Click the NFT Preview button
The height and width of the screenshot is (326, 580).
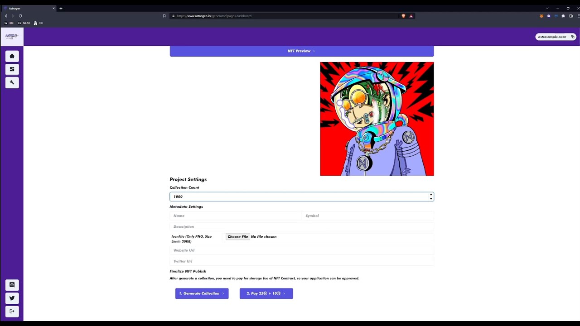(302, 51)
